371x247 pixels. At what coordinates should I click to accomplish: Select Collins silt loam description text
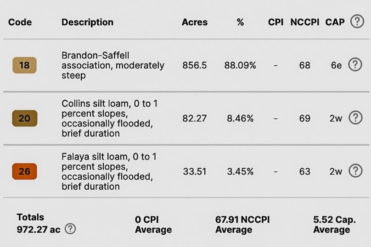[x=110, y=118]
